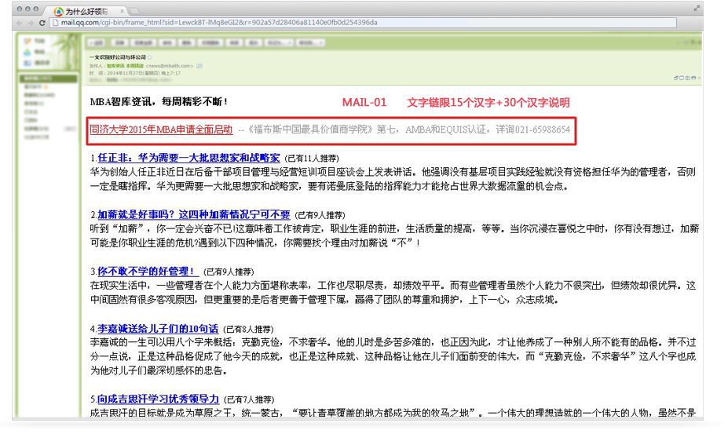Open article 任正非：华为需要一大批思想家和战略家
The image size is (728, 434).
click(x=189, y=158)
